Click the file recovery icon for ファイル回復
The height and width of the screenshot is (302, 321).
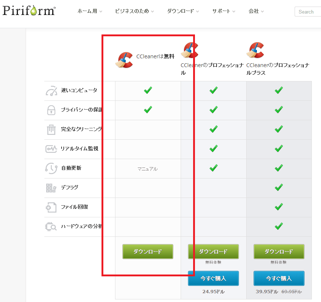tap(51, 207)
